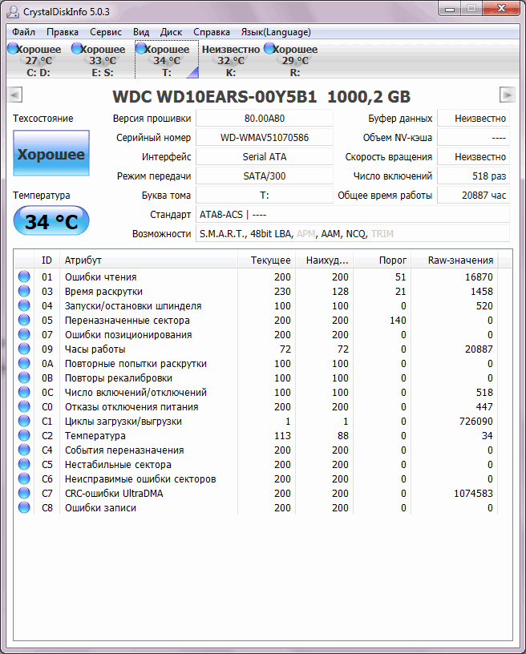This screenshot has width=526, height=654.
Task: Open the Диск menu
Action: coord(171,32)
